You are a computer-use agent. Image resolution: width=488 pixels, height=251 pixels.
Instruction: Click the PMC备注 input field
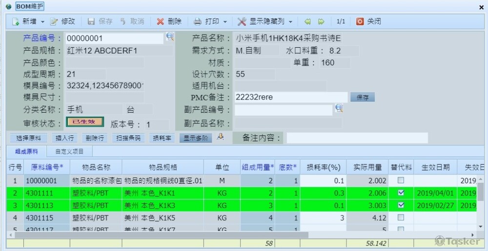click(291, 97)
